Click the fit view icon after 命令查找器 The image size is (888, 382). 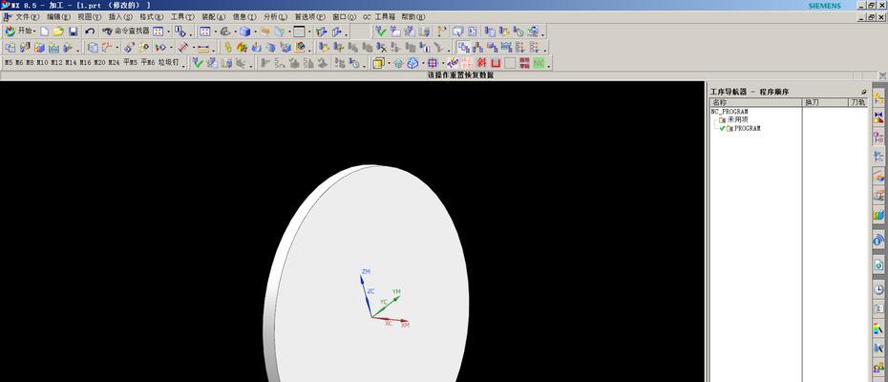[159, 32]
